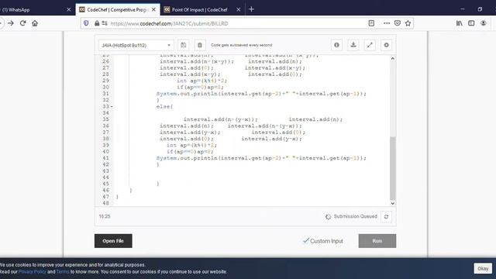Image resolution: width=496 pixels, height=279 pixels.
Task: Switch to Point Of Impact CodeChef tab
Action: pos(202,10)
